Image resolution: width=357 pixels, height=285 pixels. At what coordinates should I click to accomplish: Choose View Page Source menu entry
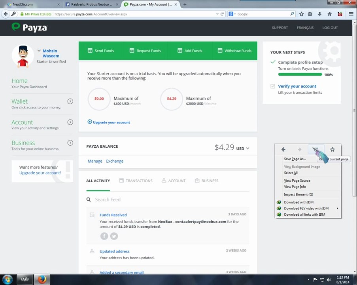pos(297,180)
